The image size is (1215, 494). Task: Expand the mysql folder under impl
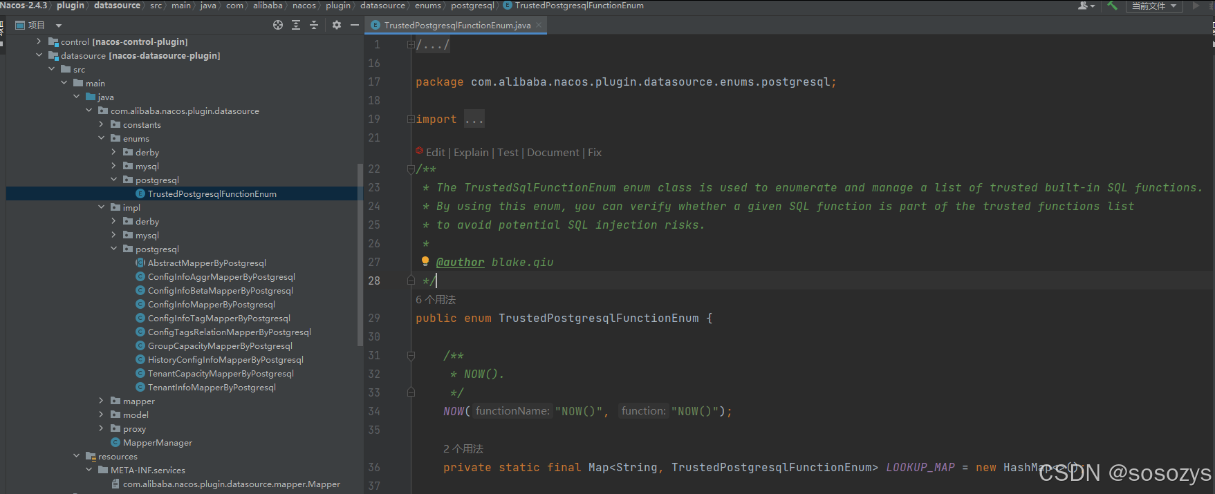pos(113,235)
